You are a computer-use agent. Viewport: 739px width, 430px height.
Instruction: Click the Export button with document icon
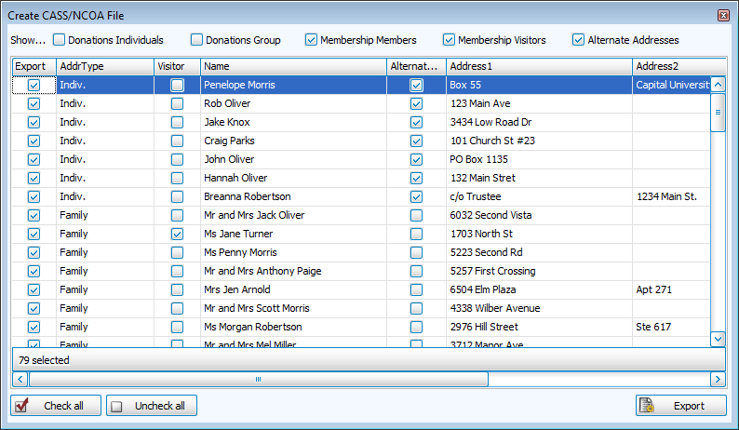pos(681,406)
